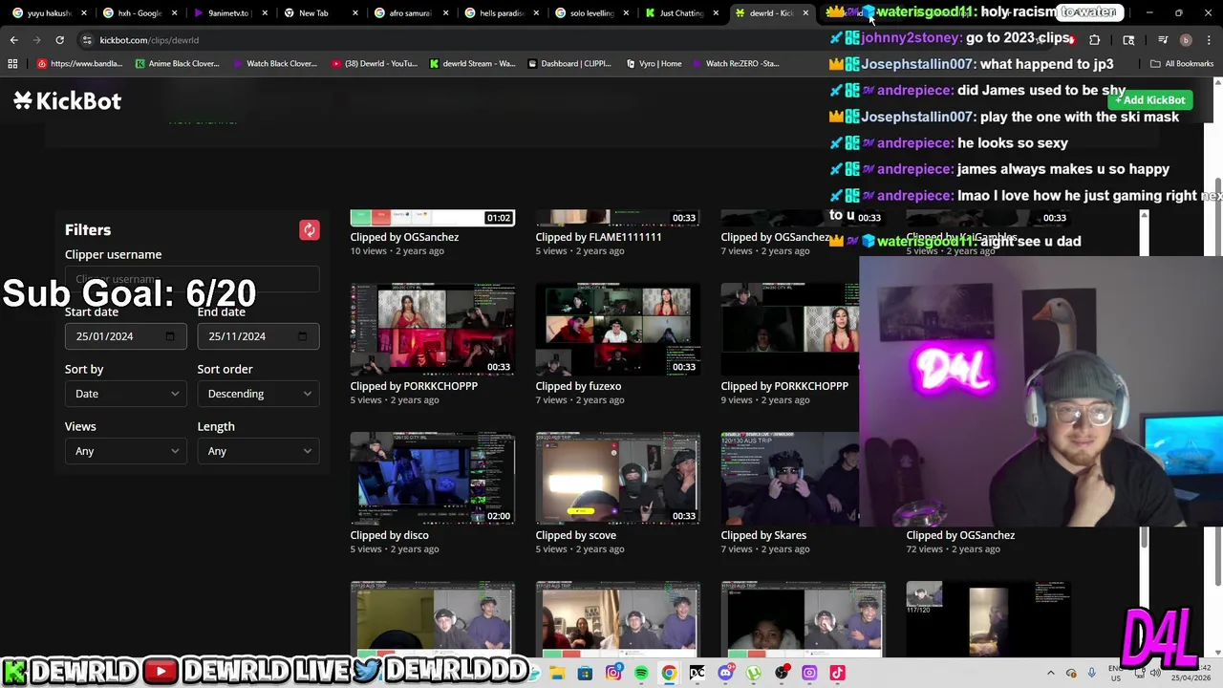Viewport: 1223px width, 688px height.
Task: Click the red reset filters icon
Action: 309,230
